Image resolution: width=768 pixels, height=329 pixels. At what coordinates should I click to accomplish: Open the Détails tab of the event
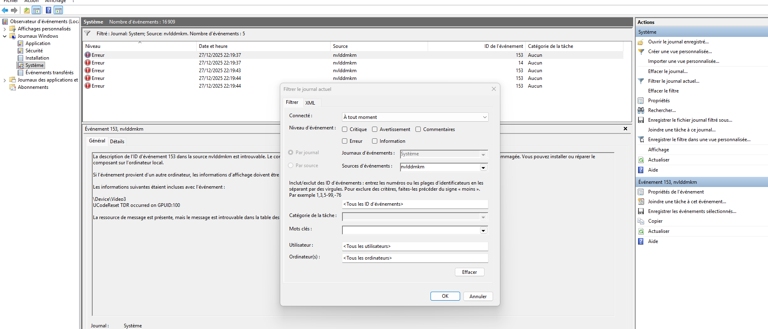tap(117, 142)
